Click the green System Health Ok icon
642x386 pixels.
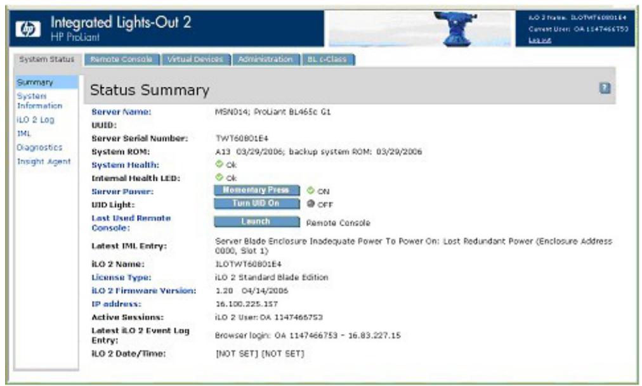[219, 164]
